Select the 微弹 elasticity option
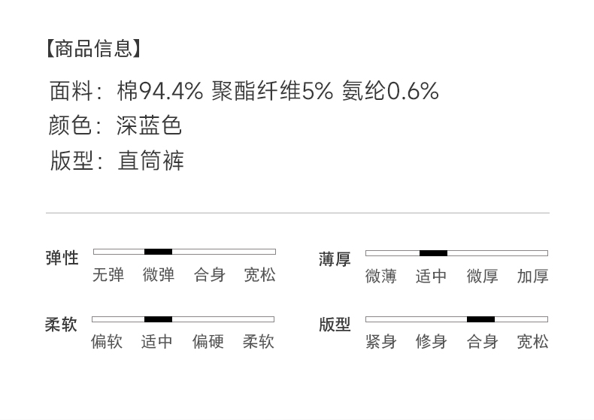 click(x=159, y=275)
